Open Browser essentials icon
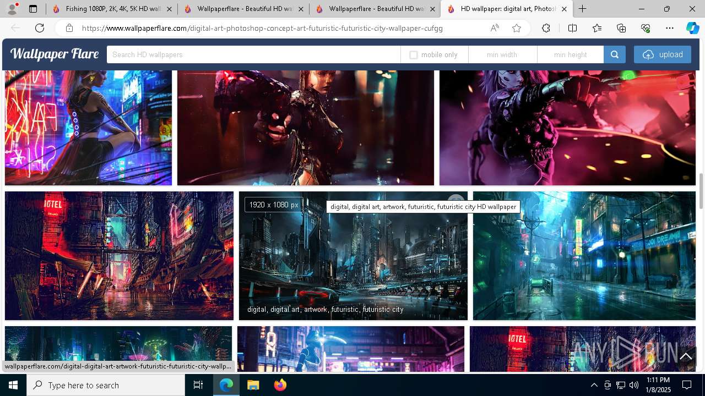705x396 pixels. [x=646, y=28]
